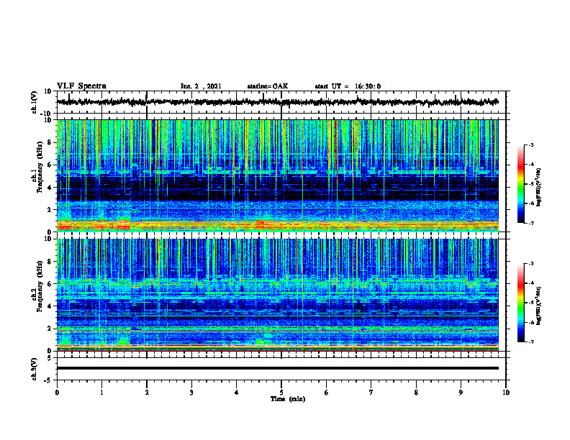Click the "5" tick of ch.3(V) axis
This screenshot has width=570, height=440.
[x=50, y=358]
